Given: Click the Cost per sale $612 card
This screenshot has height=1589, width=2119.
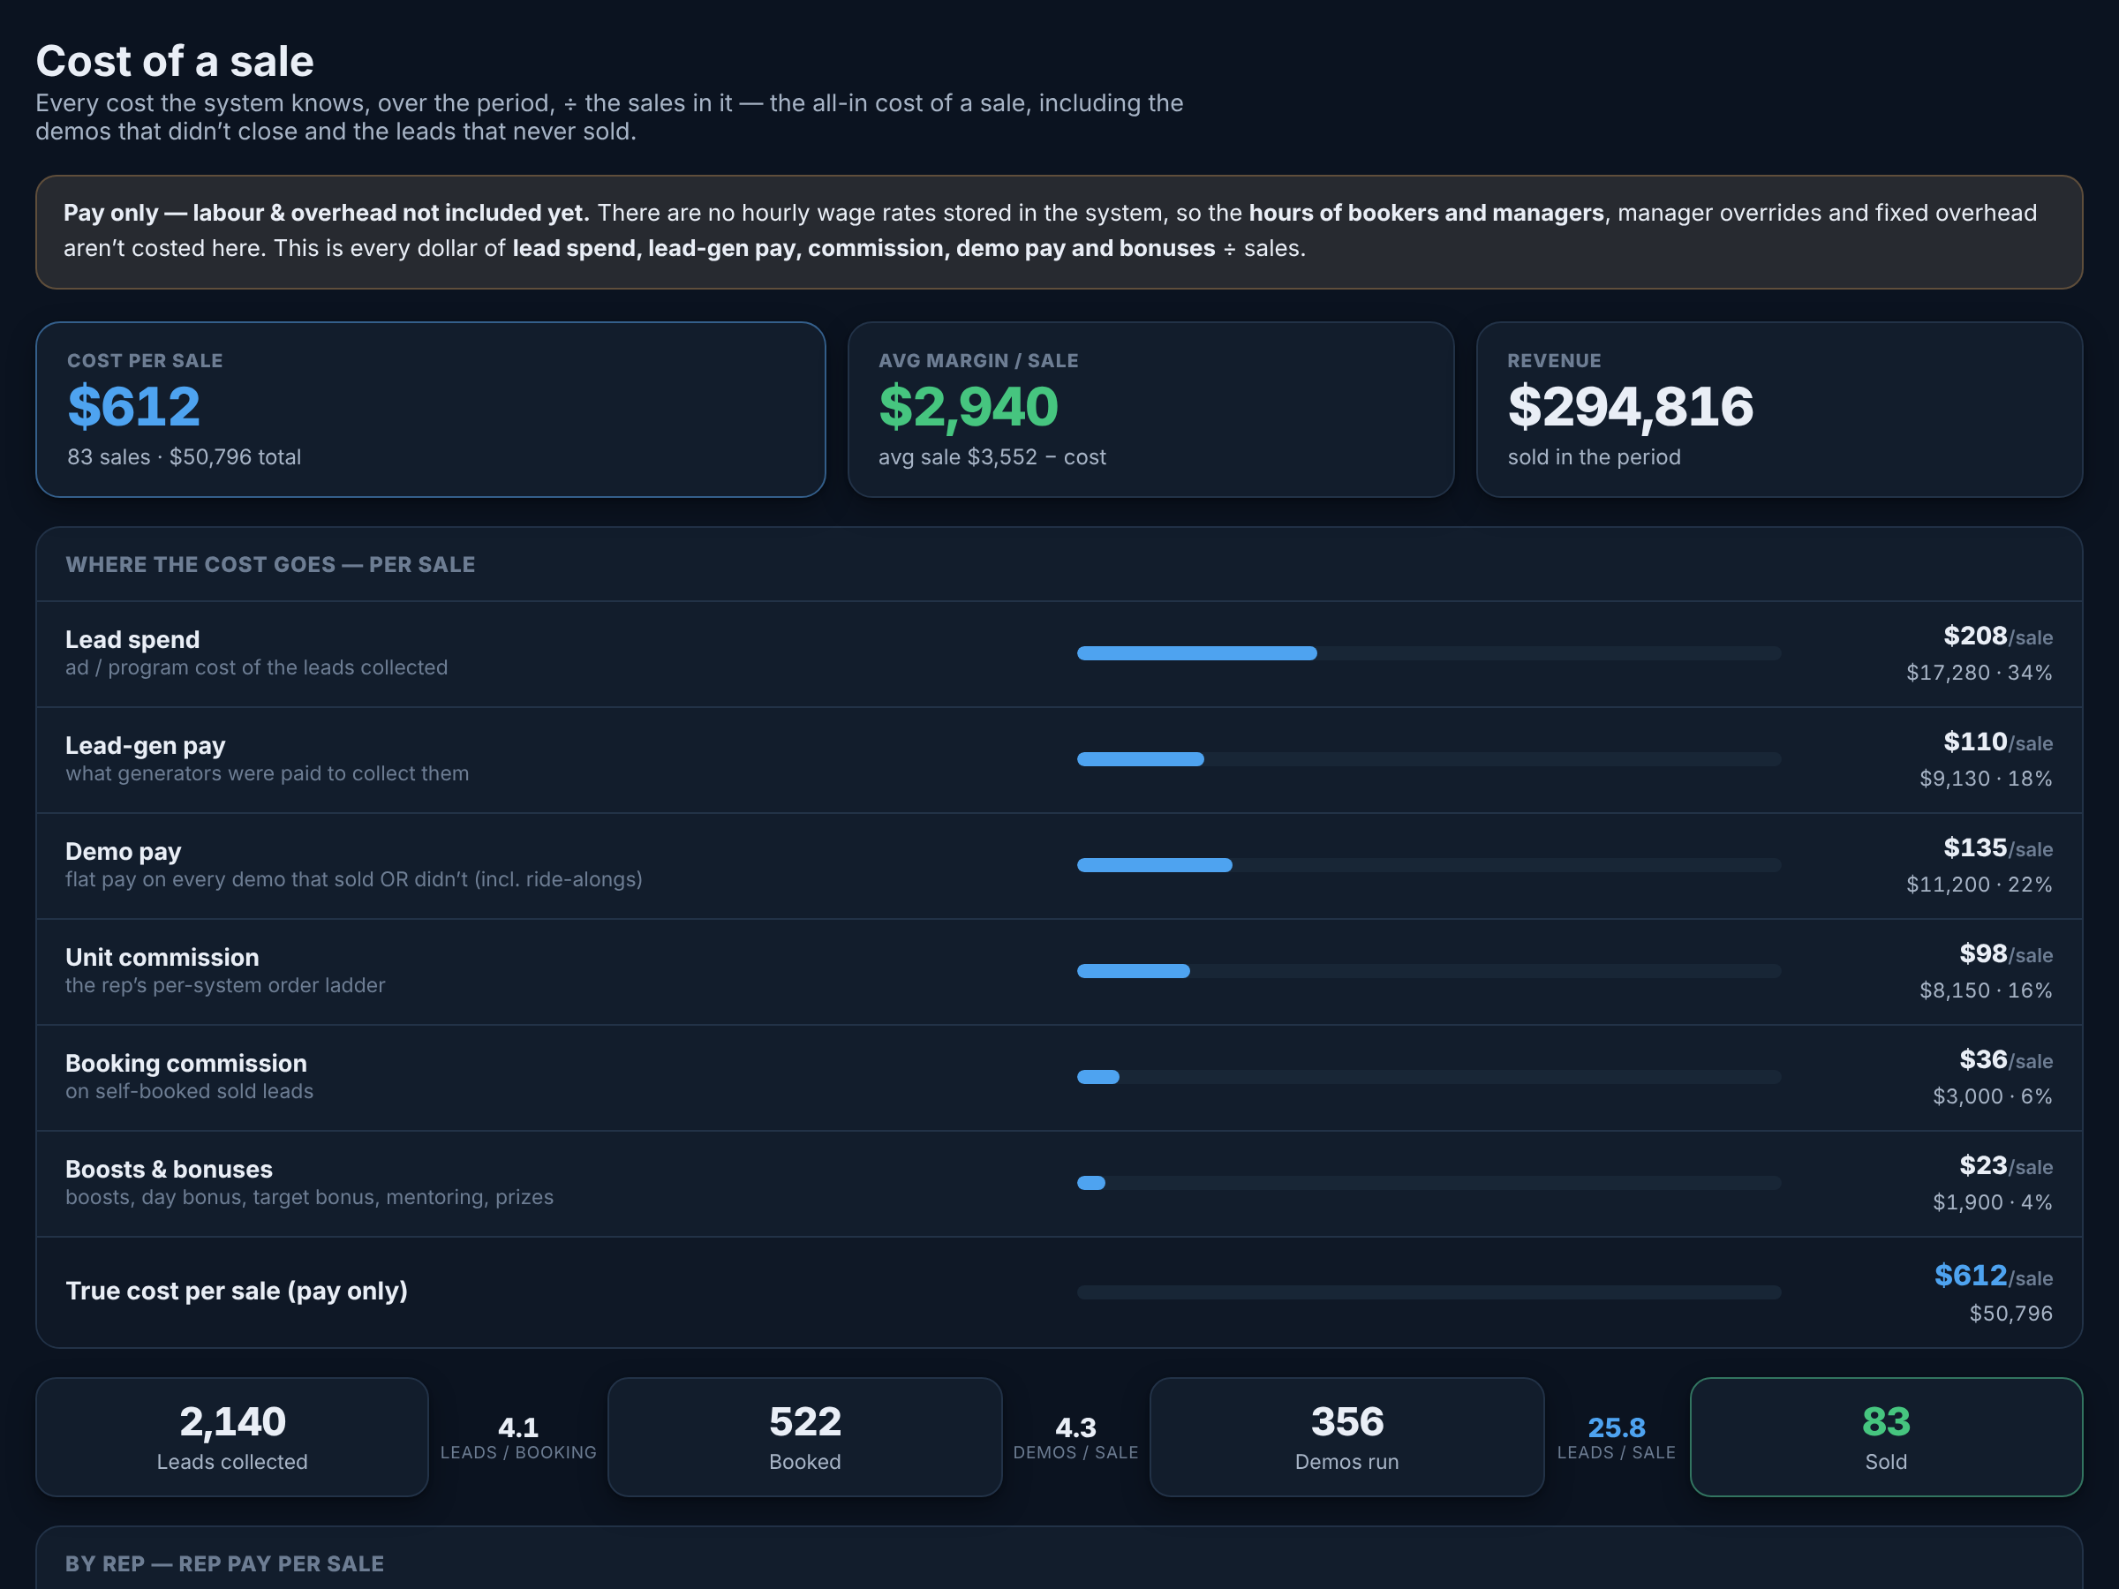Looking at the screenshot, I should [x=430, y=409].
